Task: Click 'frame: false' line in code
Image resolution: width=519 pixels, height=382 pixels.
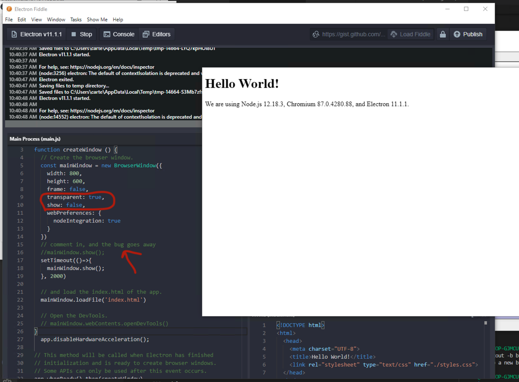Action: [x=68, y=189]
